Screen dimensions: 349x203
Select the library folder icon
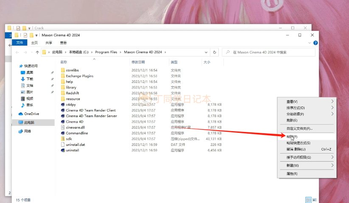point(63,88)
